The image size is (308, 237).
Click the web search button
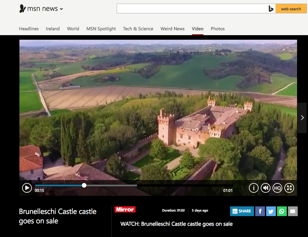coord(291,9)
